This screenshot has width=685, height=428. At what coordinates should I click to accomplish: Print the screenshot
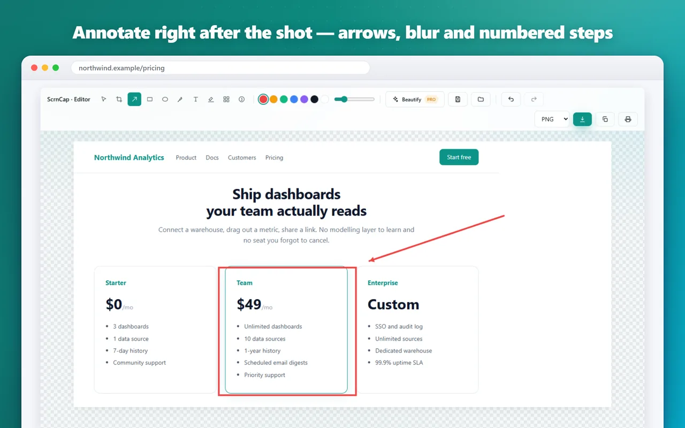coord(628,119)
